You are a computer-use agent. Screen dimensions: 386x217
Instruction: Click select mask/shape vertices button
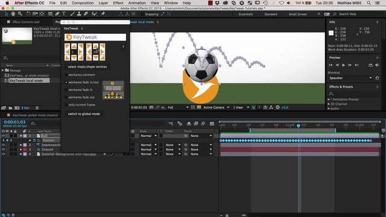click(87, 67)
